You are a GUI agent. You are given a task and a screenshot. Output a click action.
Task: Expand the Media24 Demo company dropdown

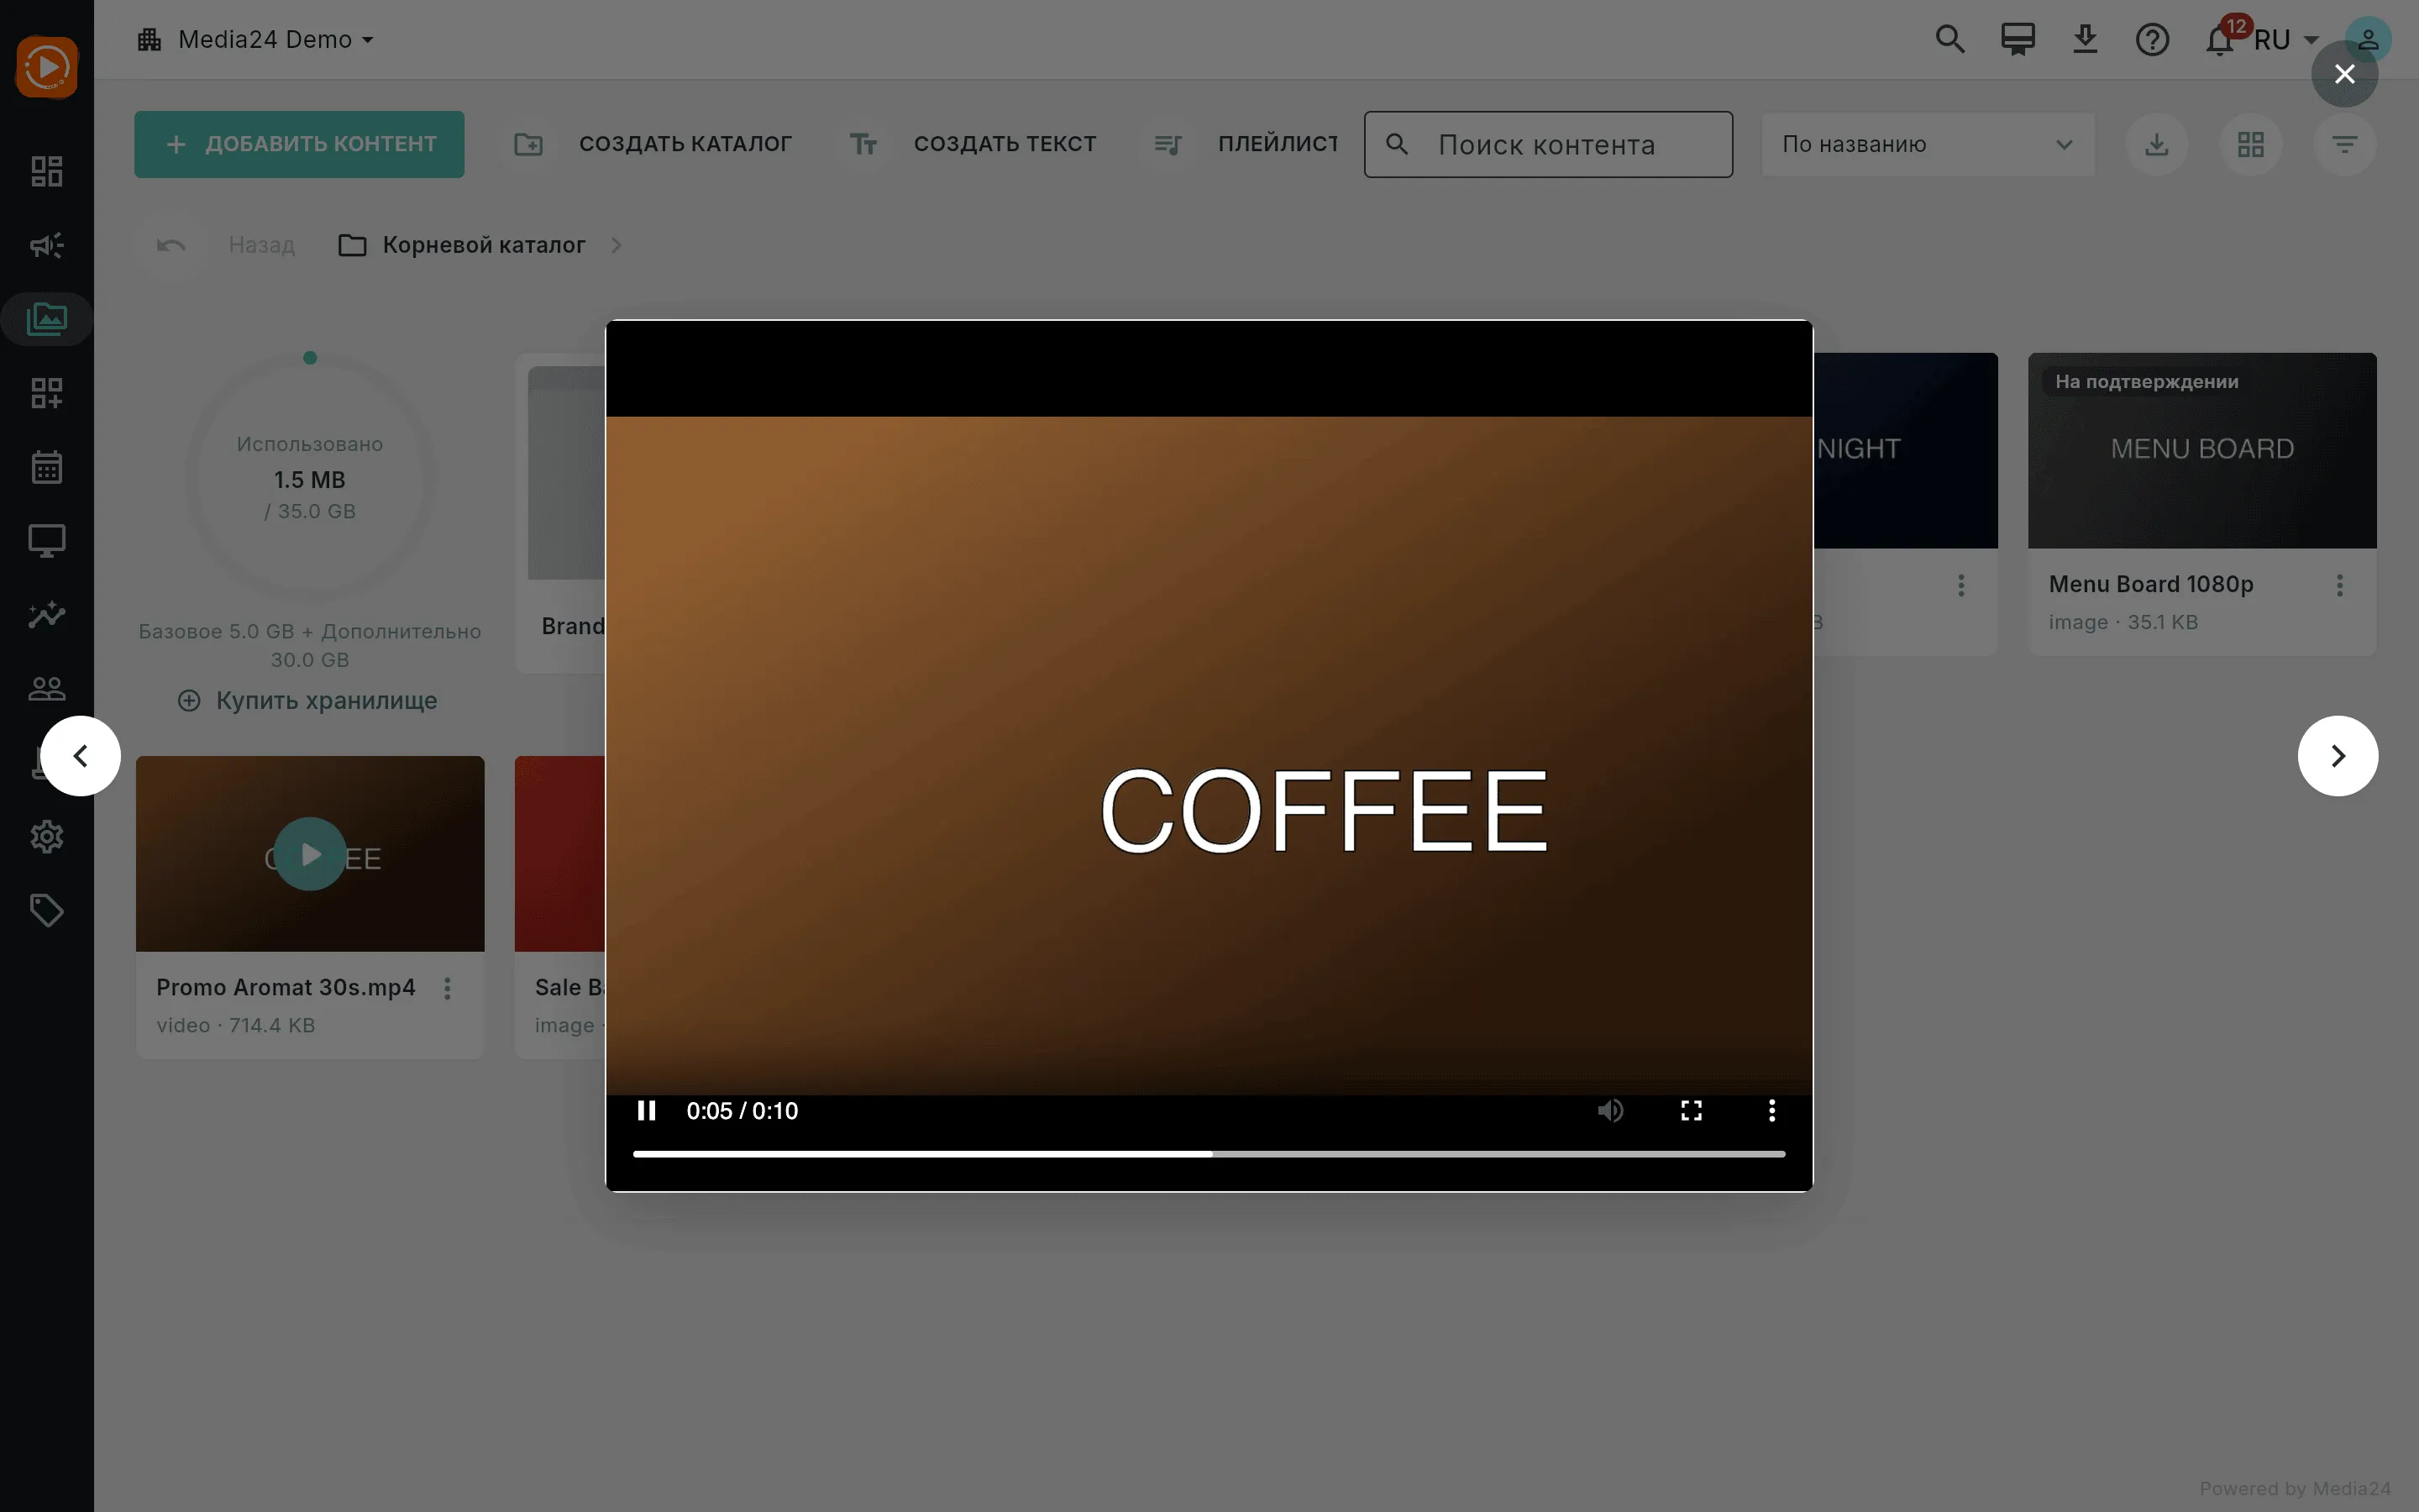coord(256,40)
